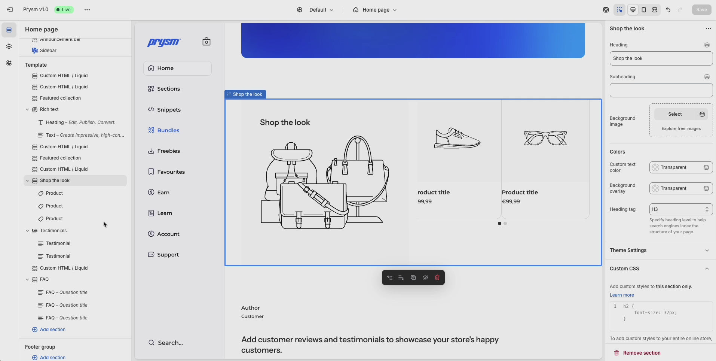Image resolution: width=716 pixels, height=361 pixels.
Task: Click the Custom text color Transparent swatch
Action: pyautogui.click(x=655, y=167)
